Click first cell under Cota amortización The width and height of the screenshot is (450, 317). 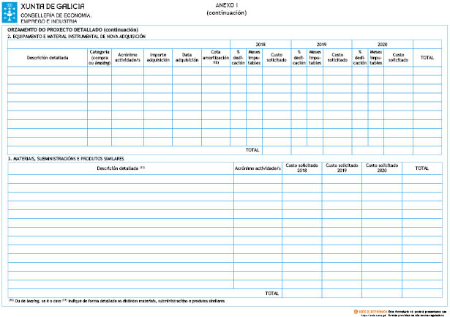pyautogui.click(x=216, y=71)
